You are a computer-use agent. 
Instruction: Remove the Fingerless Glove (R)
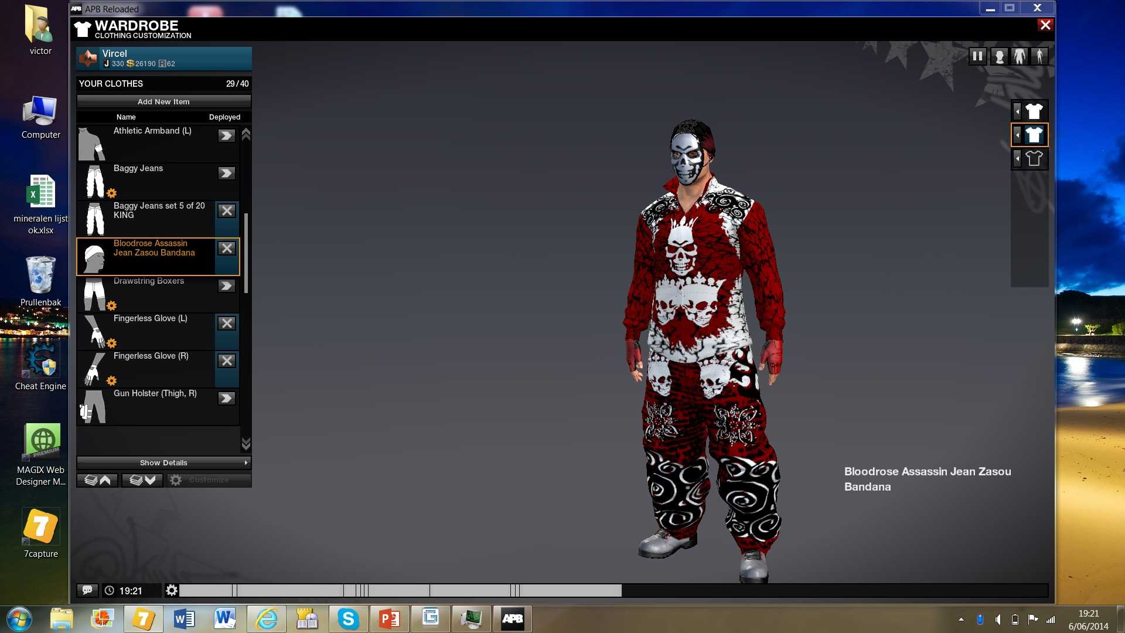pyautogui.click(x=227, y=361)
